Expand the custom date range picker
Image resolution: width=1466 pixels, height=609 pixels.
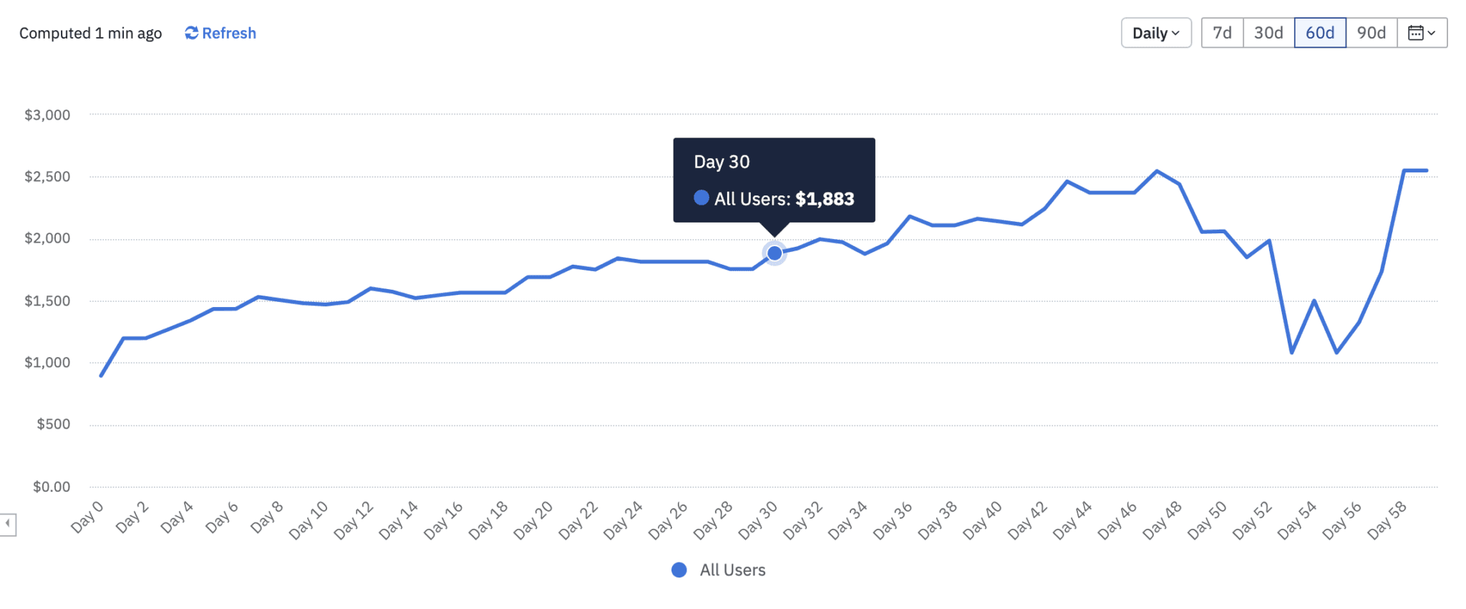1422,32
